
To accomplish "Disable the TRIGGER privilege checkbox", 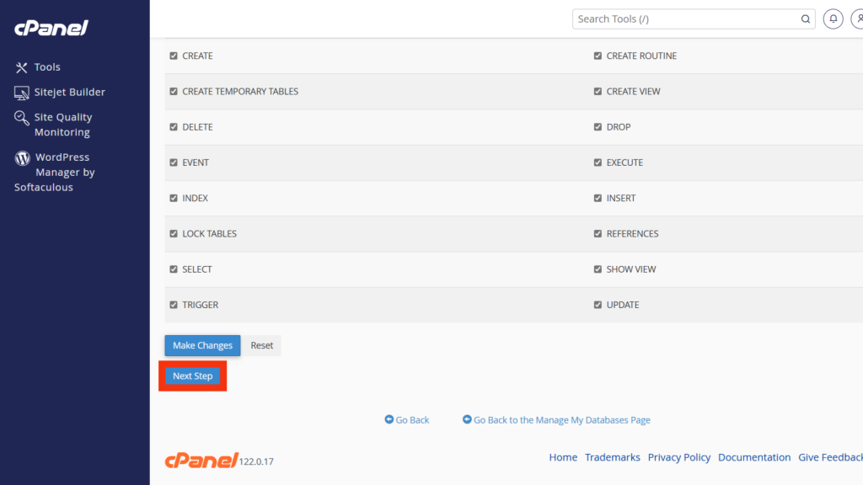I will [174, 305].
